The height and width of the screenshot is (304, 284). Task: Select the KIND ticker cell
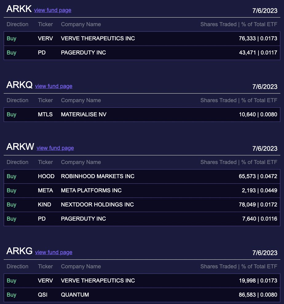[44, 205]
